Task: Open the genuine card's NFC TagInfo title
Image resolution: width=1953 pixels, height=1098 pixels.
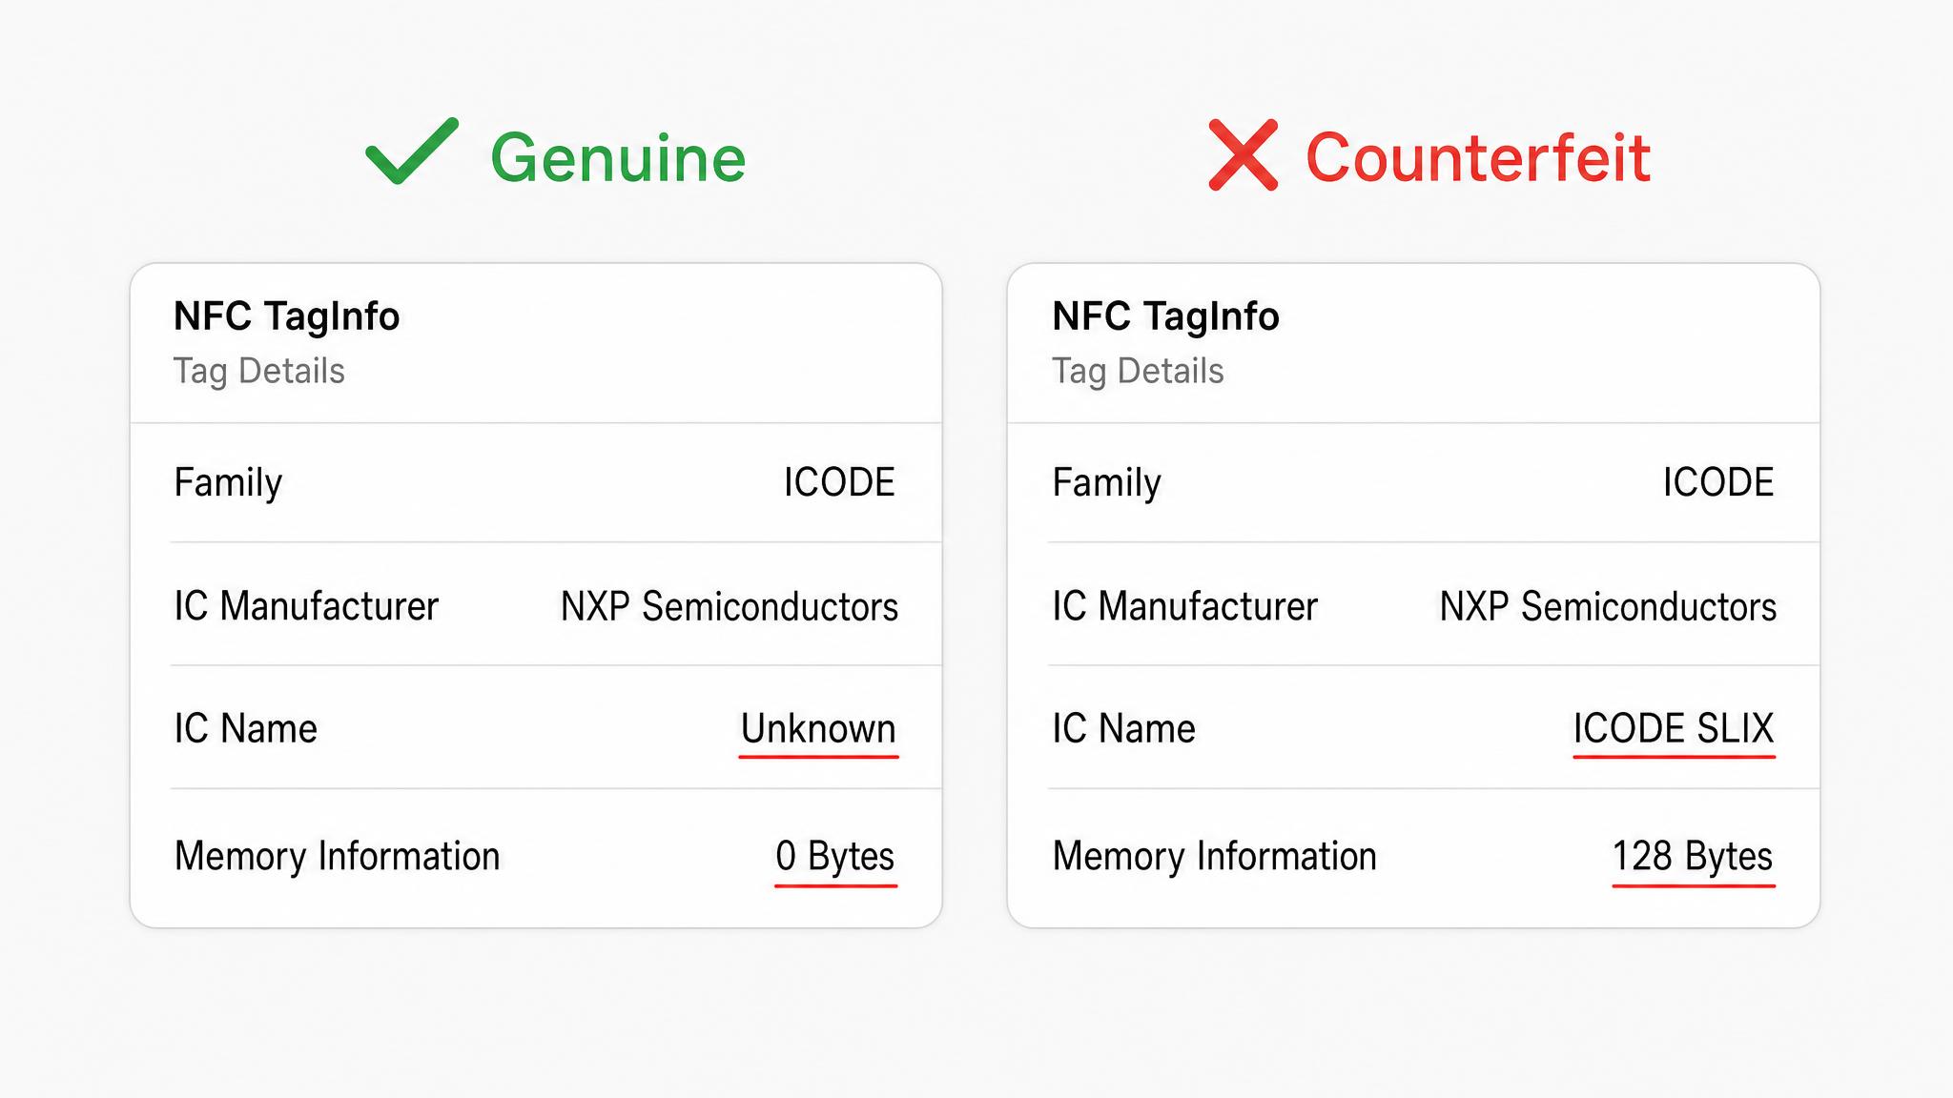Action: coord(286,315)
